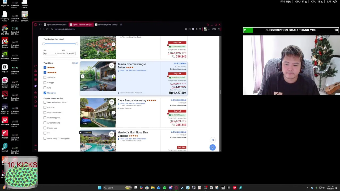The width and height of the screenshot is (340, 191).
Task: Enable the Pay now filter
Action: click(45, 107)
